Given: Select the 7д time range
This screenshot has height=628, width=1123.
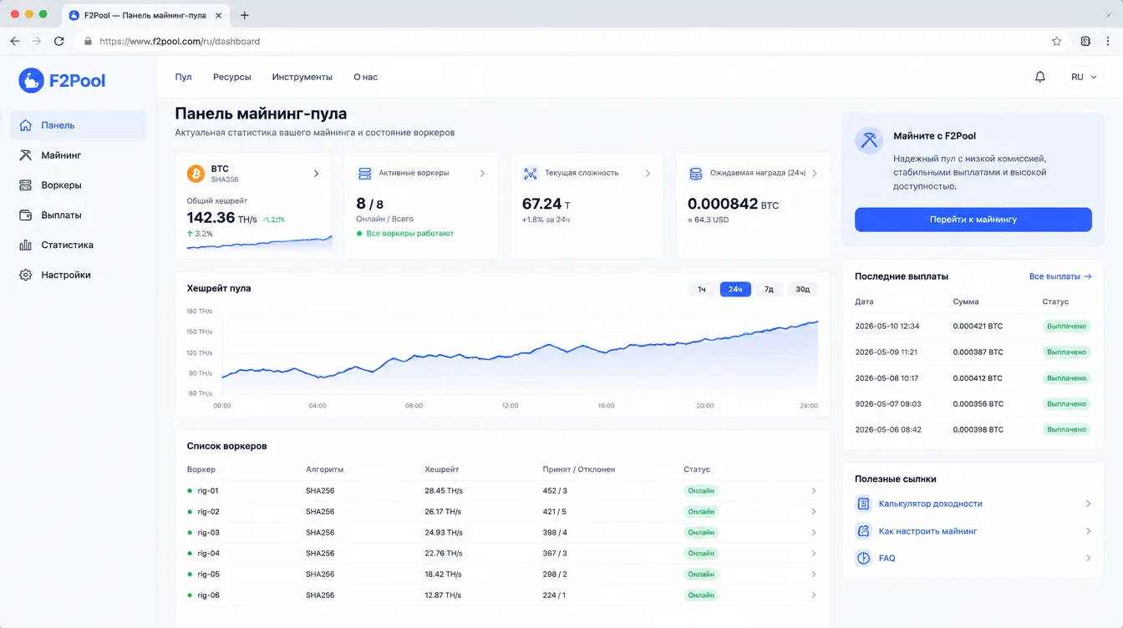Looking at the screenshot, I should click(x=769, y=290).
